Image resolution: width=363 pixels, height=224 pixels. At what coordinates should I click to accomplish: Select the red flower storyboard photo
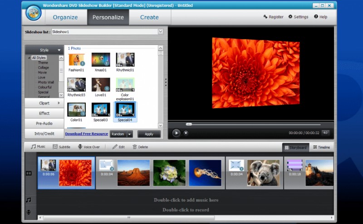[75, 173]
